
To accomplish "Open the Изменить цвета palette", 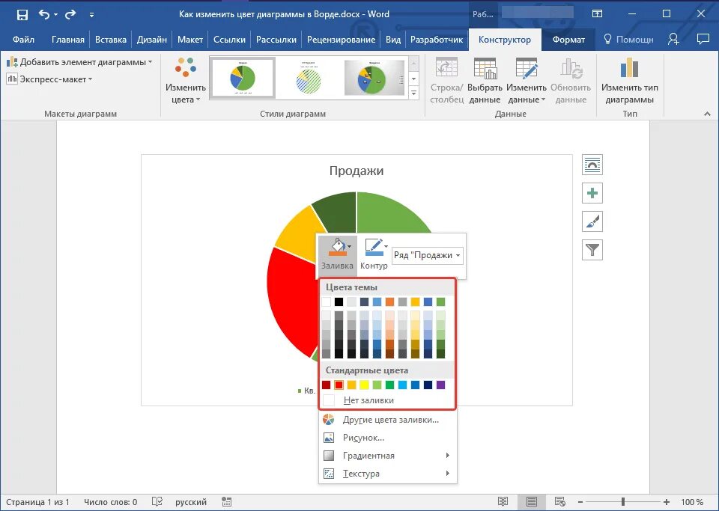I will click(186, 81).
